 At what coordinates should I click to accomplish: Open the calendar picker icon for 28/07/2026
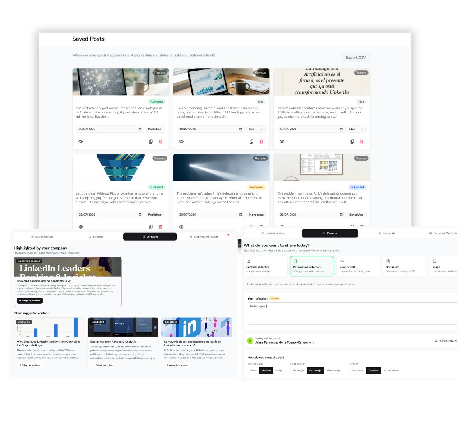pyautogui.click(x=140, y=214)
